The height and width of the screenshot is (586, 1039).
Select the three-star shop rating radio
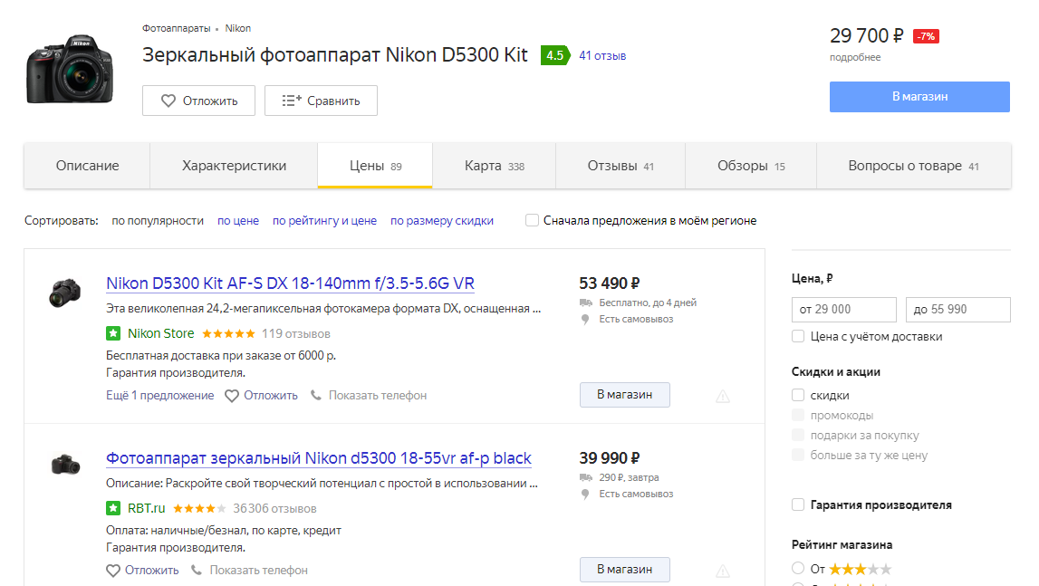pyautogui.click(x=798, y=568)
